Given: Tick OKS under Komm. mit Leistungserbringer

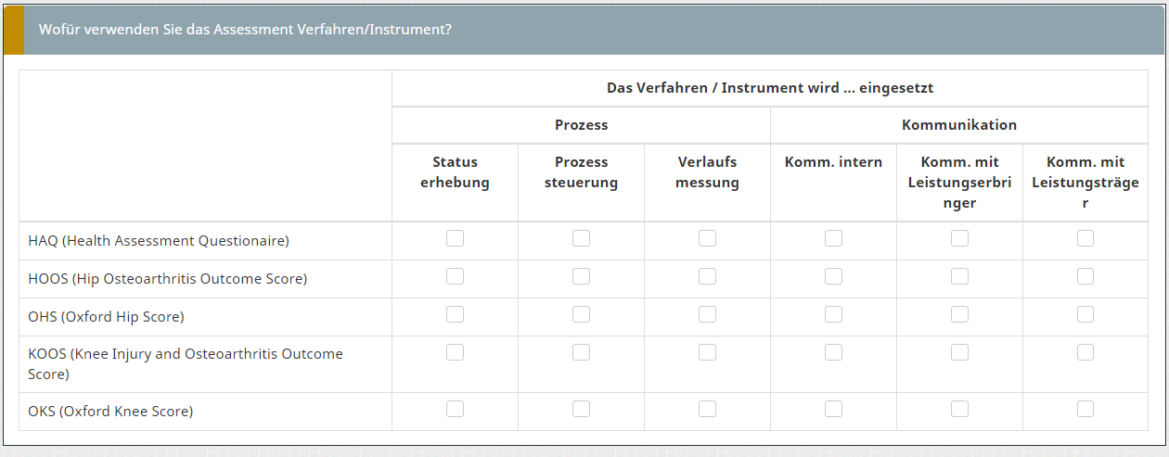Looking at the screenshot, I should [959, 409].
